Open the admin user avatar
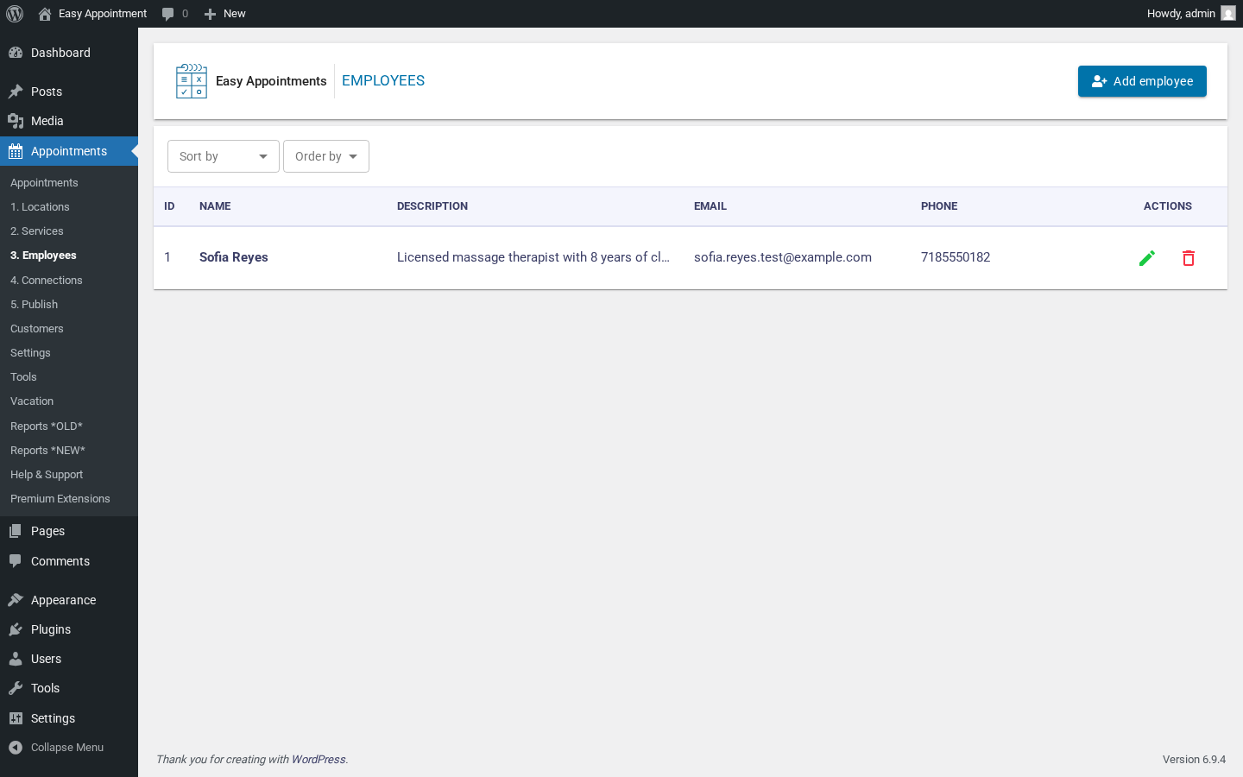1243x777 pixels. click(1228, 14)
